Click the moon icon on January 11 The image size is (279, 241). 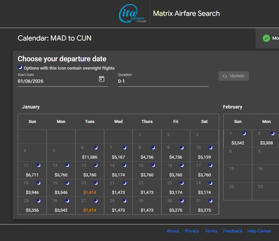pyautogui.click(x=39, y=165)
